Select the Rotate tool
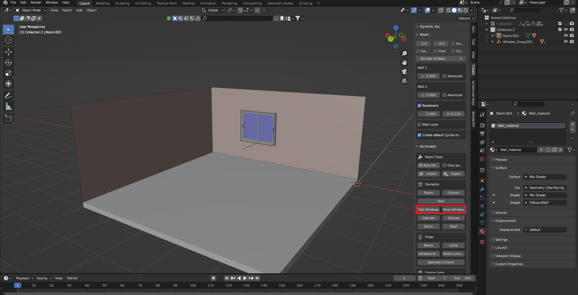This screenshot has height=295, width=578. point(8,63)
